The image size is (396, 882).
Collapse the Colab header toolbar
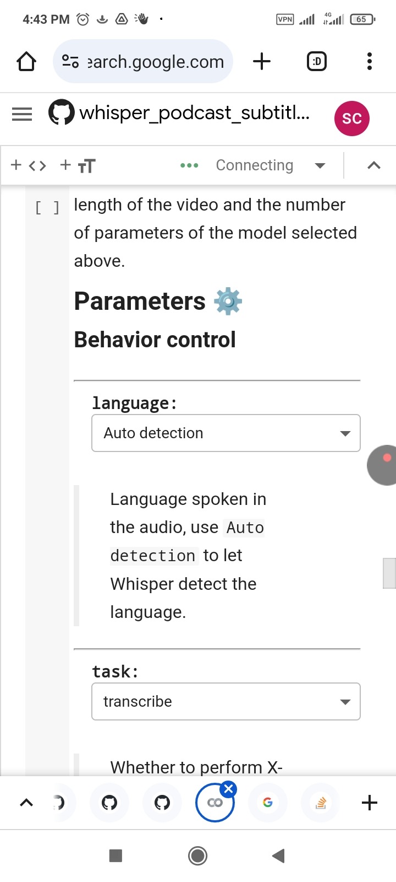pos(373,165)
